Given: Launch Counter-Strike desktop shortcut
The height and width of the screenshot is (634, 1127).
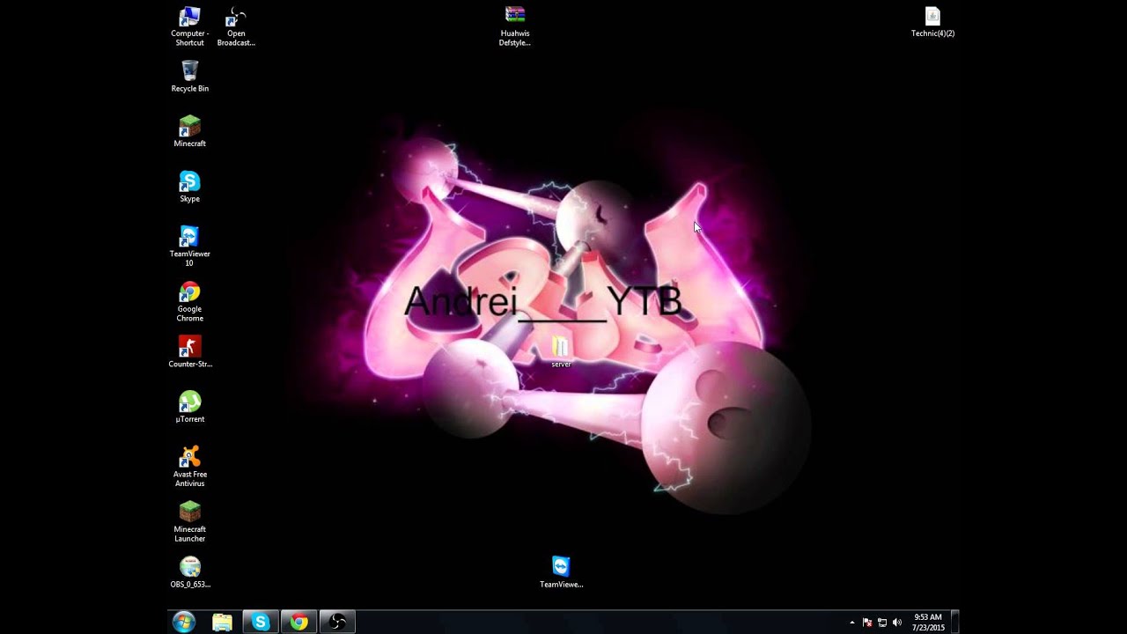Looking at the screenshot, I should tap(190, 351).
